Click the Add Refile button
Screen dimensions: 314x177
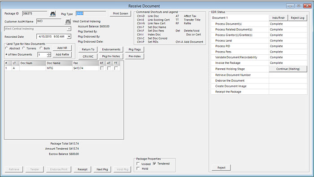pos(62,54)
